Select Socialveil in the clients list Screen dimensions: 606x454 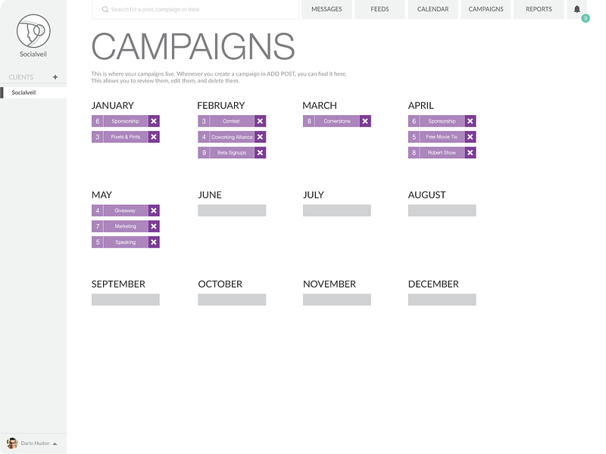click(x=25, y=92)
